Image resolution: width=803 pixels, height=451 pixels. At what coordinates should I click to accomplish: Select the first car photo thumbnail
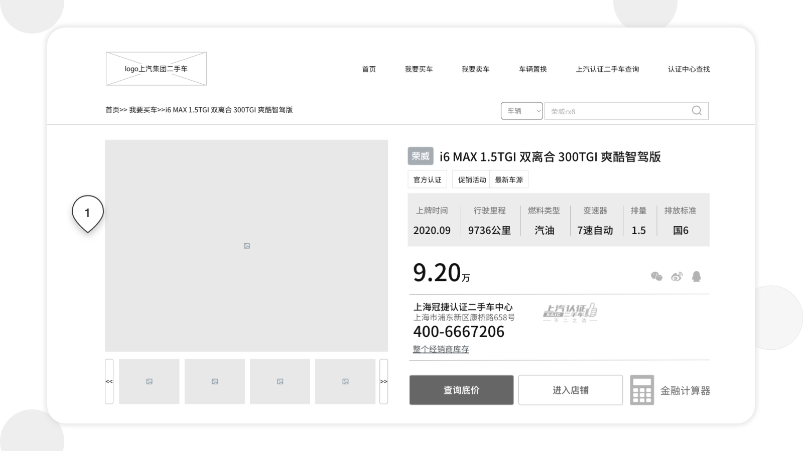click(149, 381)
